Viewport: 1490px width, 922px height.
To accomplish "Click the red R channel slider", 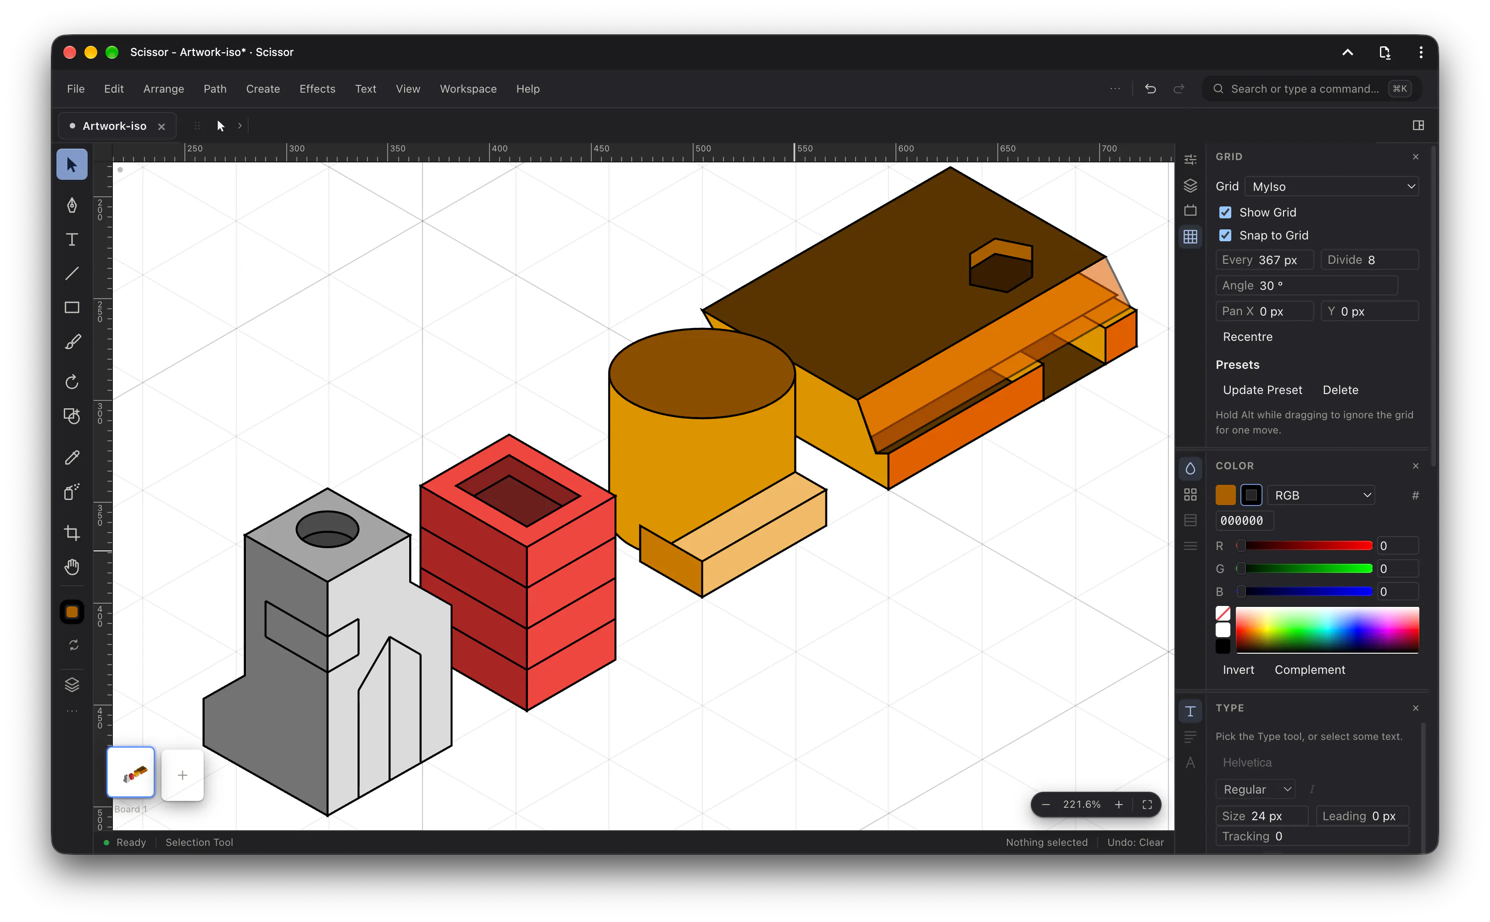I will click(1304, 546).
